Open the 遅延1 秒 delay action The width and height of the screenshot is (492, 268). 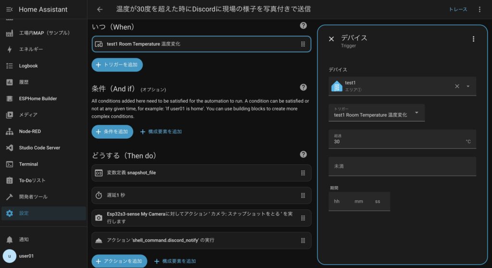[x=201, y=195]
